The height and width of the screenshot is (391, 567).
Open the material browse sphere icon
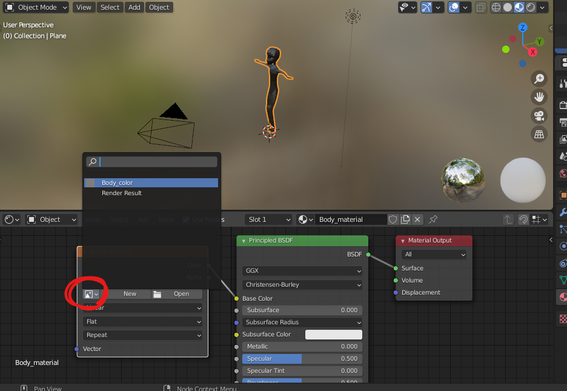305,219
